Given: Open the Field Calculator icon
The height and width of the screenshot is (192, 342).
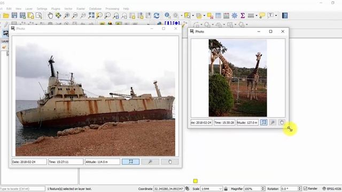Looking at the screenshot, I should pyautogui.click(x=227, y=15).
